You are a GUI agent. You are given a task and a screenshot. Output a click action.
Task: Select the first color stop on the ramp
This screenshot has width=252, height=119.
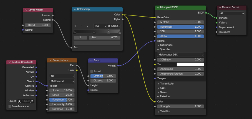(x=75, y=33)
